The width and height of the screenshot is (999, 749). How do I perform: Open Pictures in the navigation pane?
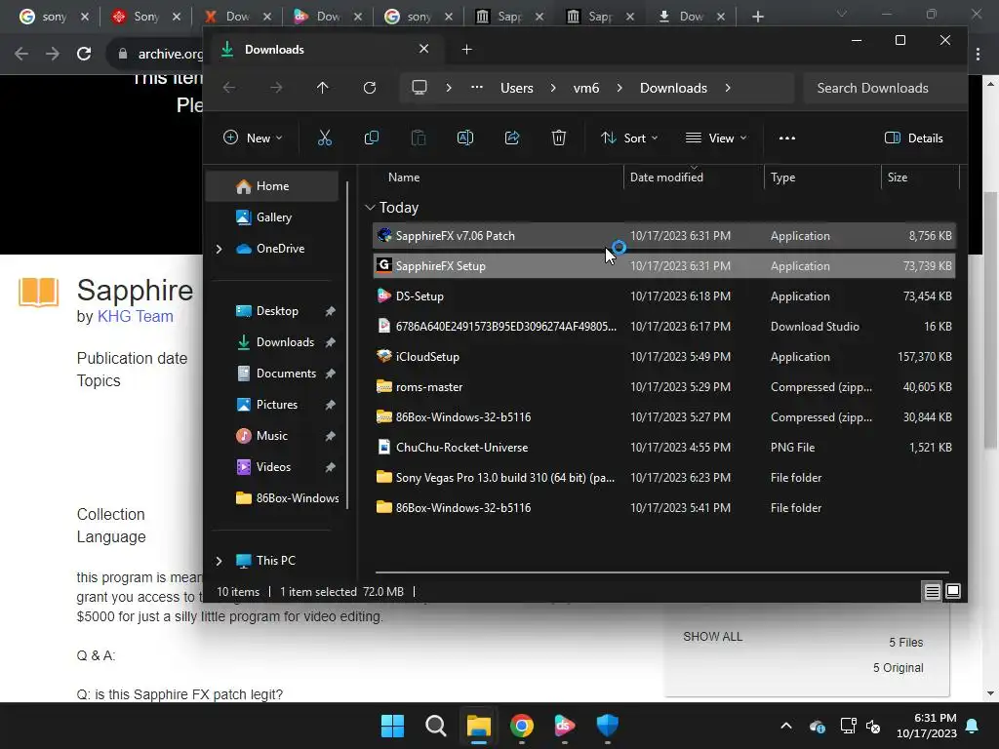tap(277, 405)
